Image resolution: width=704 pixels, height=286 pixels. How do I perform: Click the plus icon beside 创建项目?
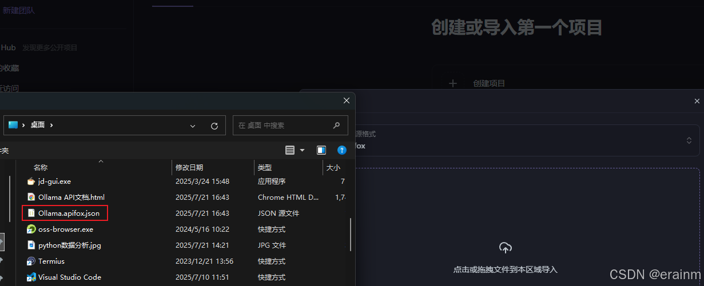(x=453, y=83)
